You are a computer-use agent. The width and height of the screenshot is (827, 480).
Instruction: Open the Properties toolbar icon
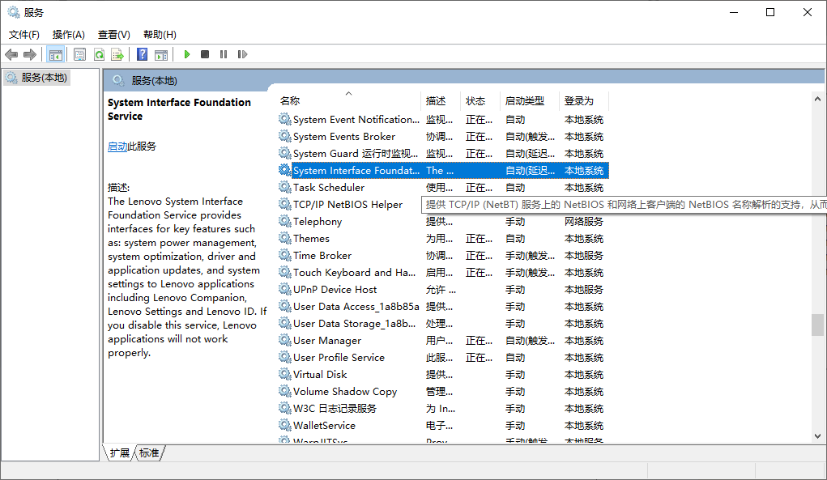pyautogui.click(x=79, y=54)
